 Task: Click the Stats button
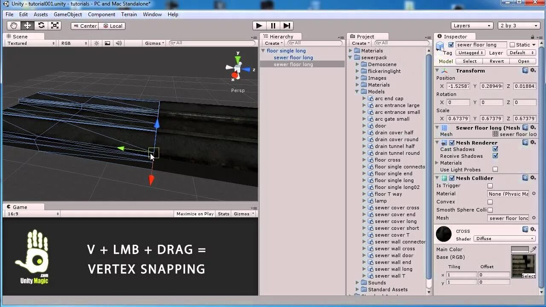[224, 214]
